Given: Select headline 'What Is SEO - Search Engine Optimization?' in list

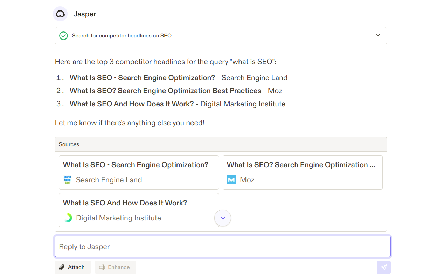Looking at the screenshot, I should coord(142,78).
